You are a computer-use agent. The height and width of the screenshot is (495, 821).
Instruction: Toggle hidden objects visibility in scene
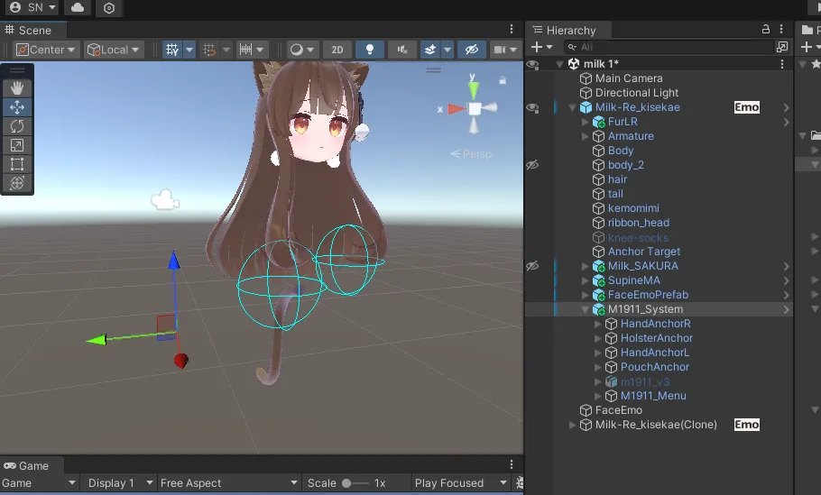click(472, 50)
